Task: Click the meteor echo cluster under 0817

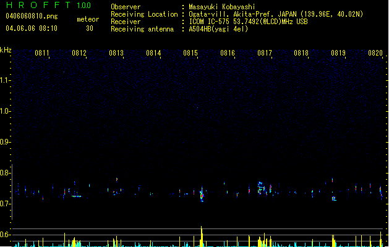Action: click(x=260, y=188)
